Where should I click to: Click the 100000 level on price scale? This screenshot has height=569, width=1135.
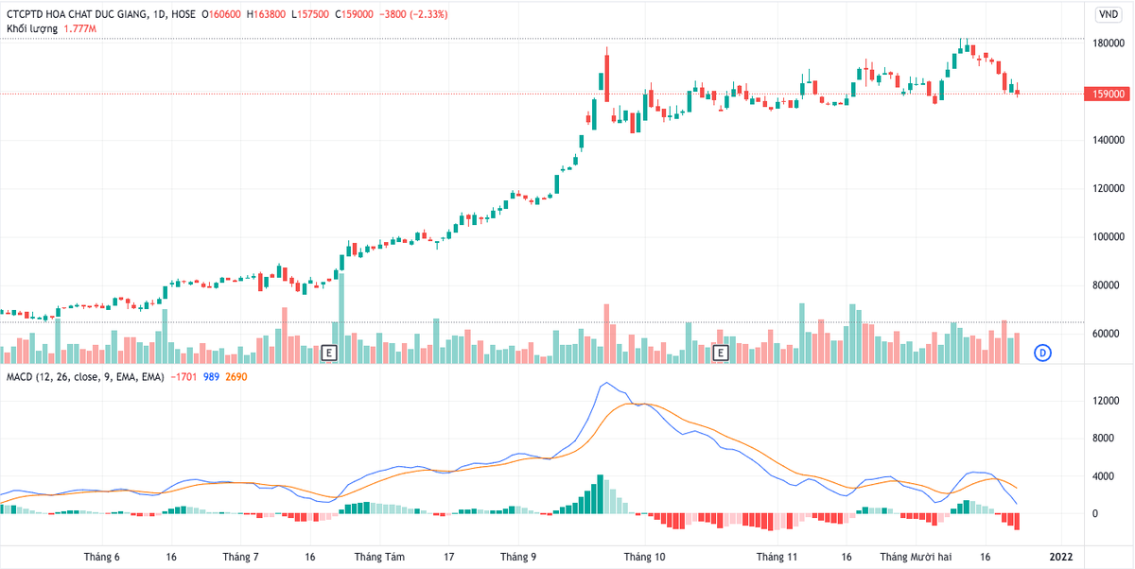click(x=1108, y=237)
